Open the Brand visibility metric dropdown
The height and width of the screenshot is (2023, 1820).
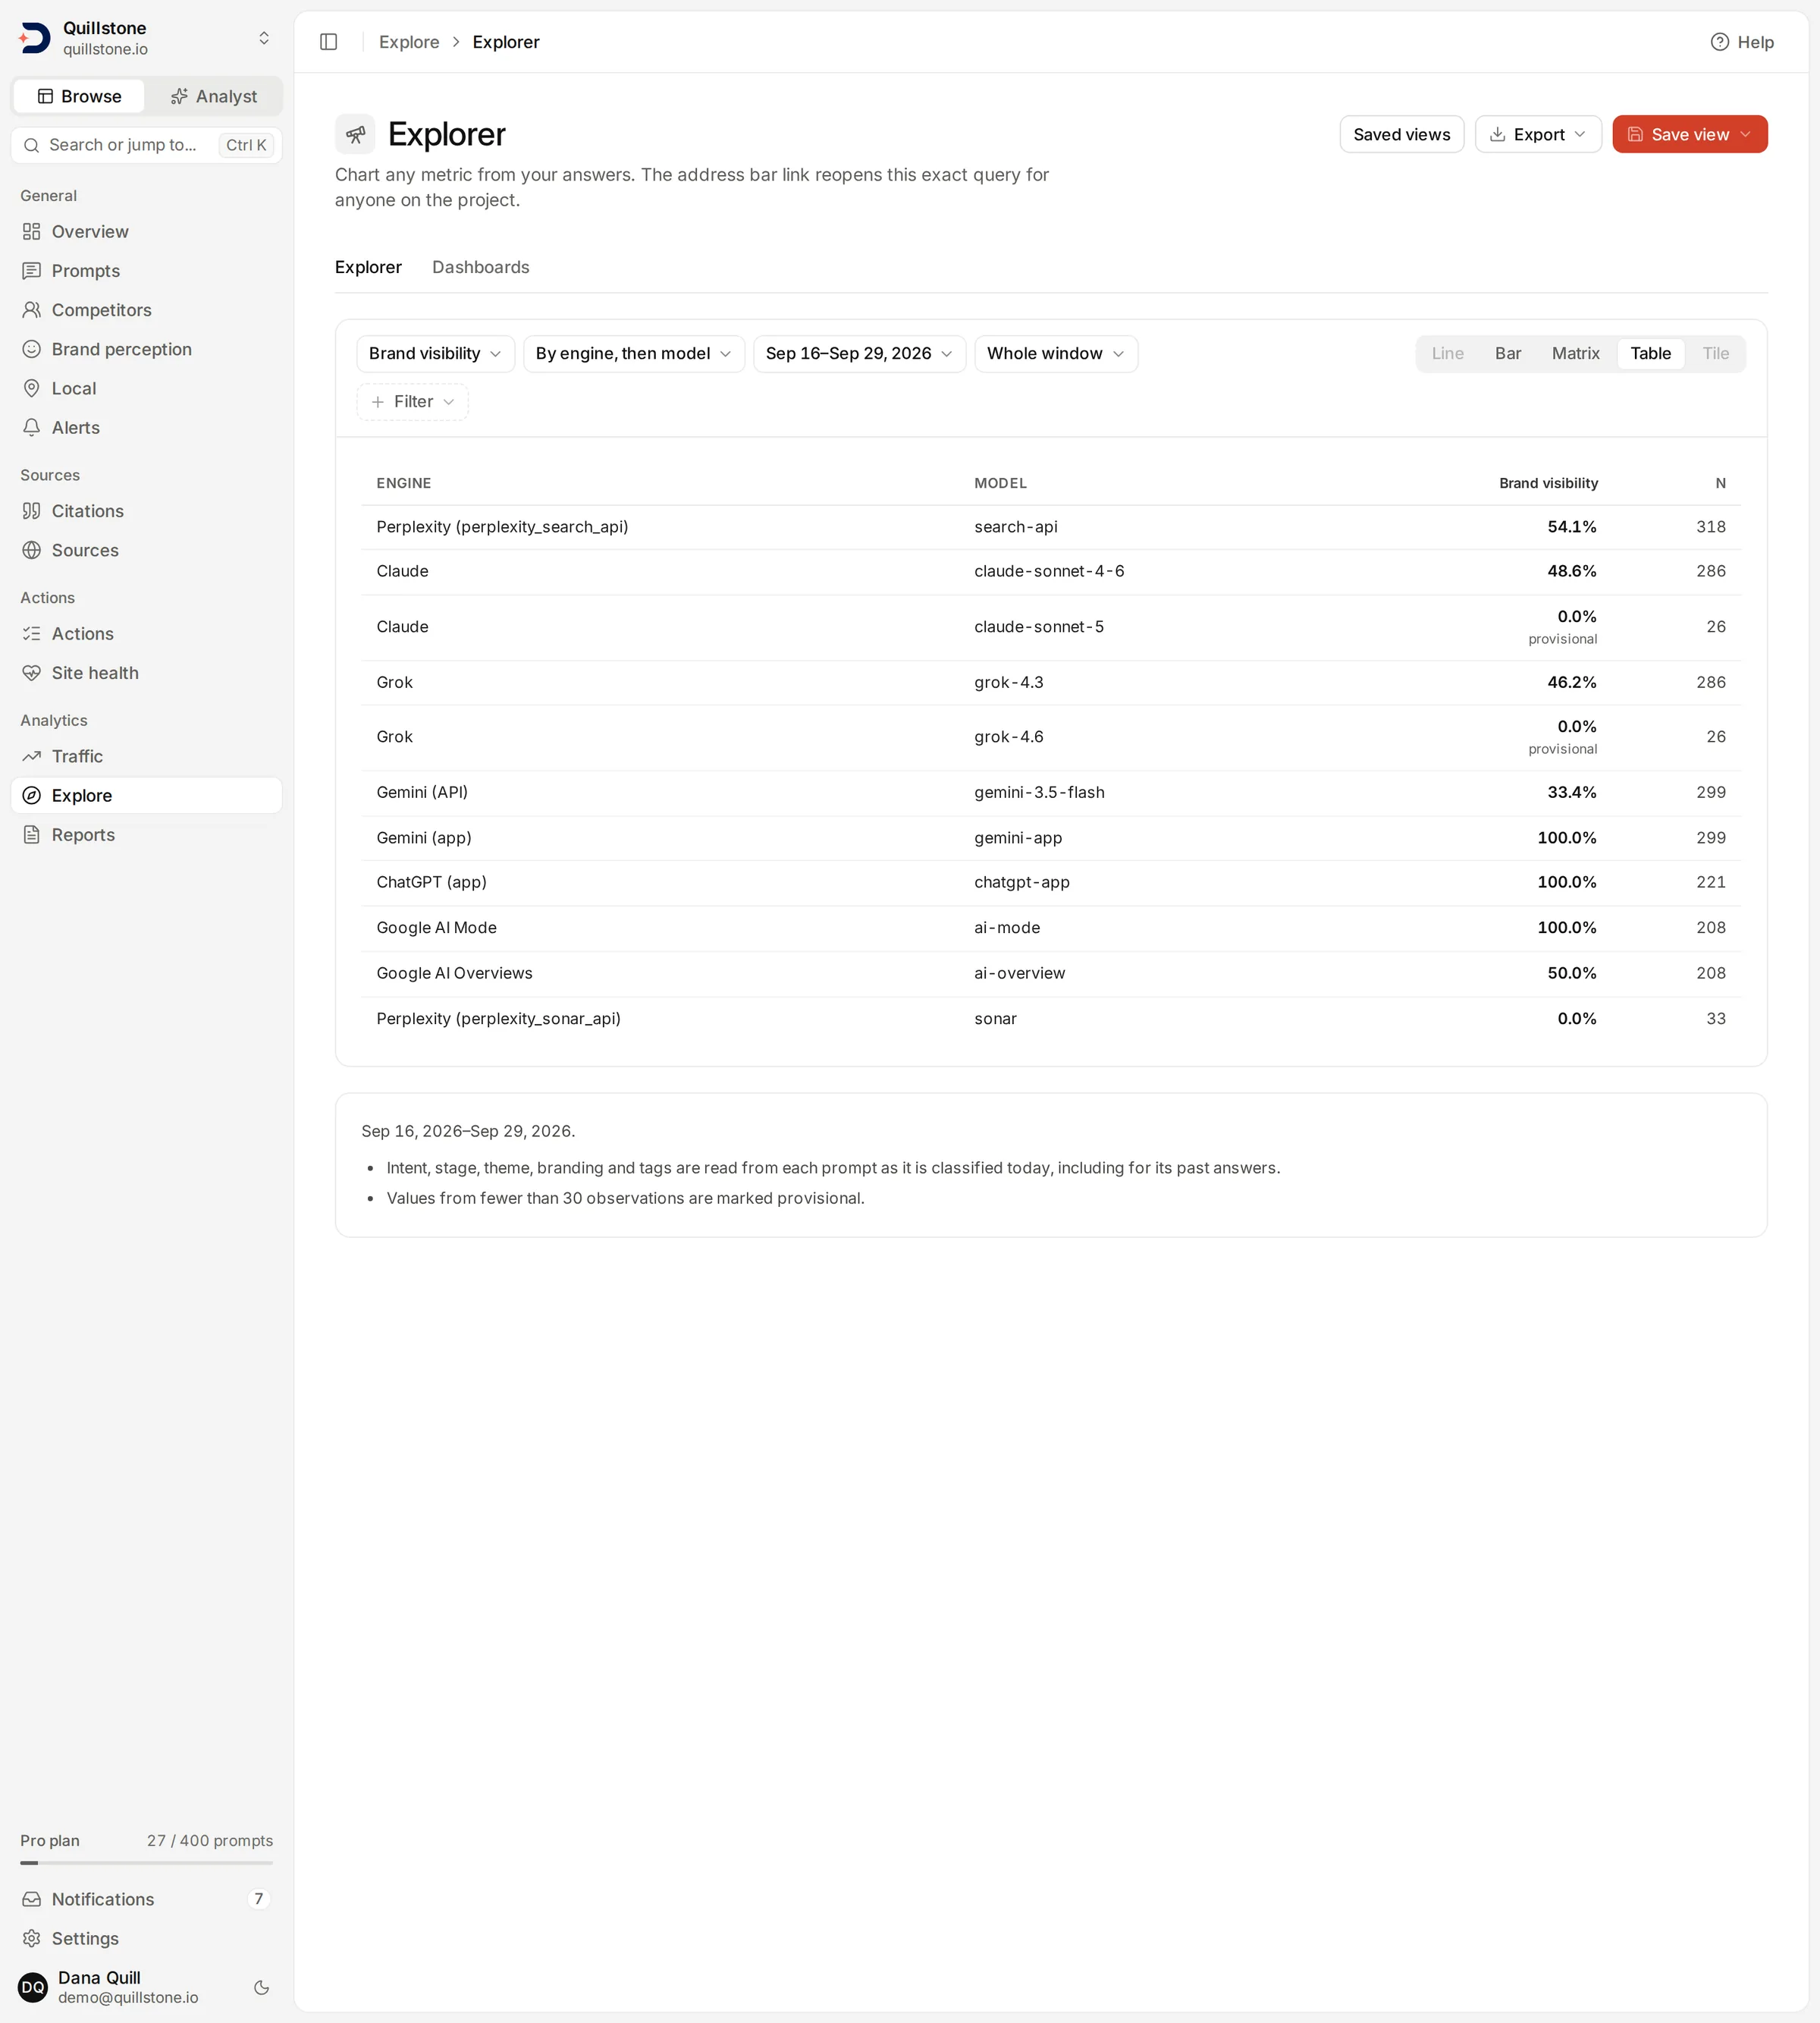[x=435, y=353]
